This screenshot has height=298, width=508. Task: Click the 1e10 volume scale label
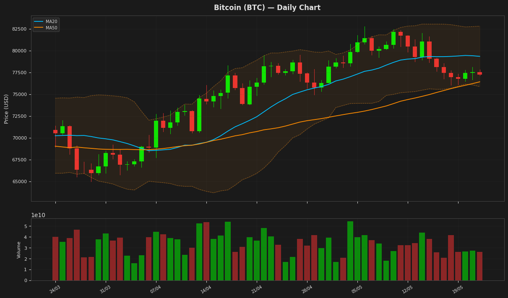click(x=38, y=215)
